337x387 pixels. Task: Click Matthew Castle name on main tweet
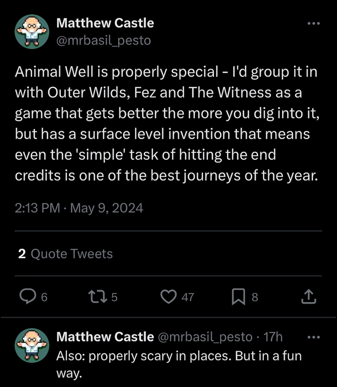[x=105, y=23]
